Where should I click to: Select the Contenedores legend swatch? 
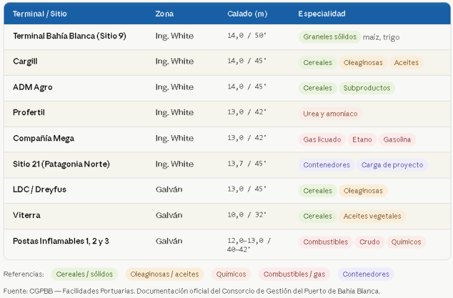pyautogui.click(x=366, y=274)
